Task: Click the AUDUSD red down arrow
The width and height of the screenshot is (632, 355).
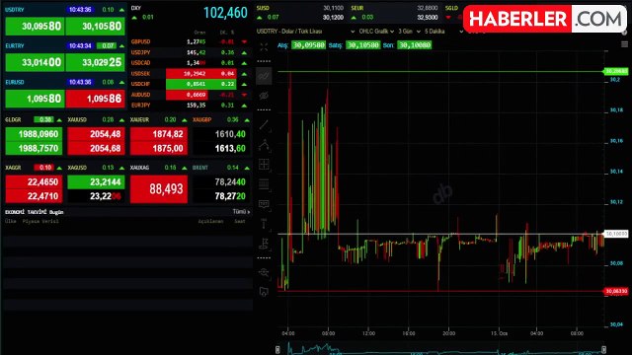Action: [x=244, y=95]
